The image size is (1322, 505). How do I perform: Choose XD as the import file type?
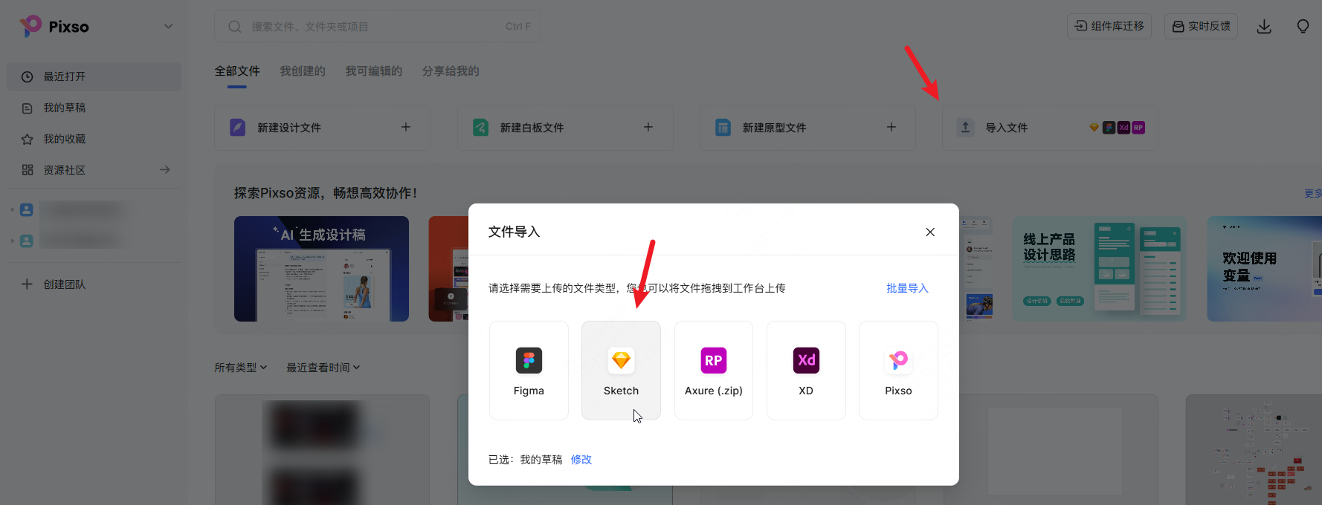(x=806, y=371)
